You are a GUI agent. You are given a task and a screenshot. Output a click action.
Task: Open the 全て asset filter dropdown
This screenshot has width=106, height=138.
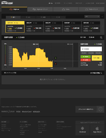pyautogui.click(x=92, y=17)
